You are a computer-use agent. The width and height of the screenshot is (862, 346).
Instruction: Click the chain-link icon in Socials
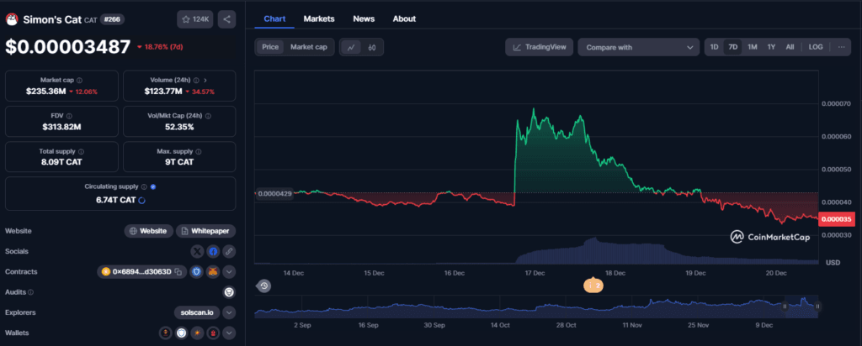(x=229, y=252)
